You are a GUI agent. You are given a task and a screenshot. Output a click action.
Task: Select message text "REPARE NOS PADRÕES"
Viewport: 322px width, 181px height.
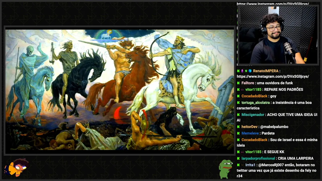tap(284, 89)
